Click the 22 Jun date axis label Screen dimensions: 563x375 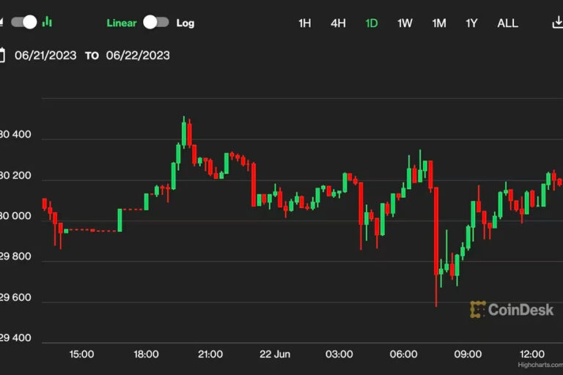tap(275, 354)
